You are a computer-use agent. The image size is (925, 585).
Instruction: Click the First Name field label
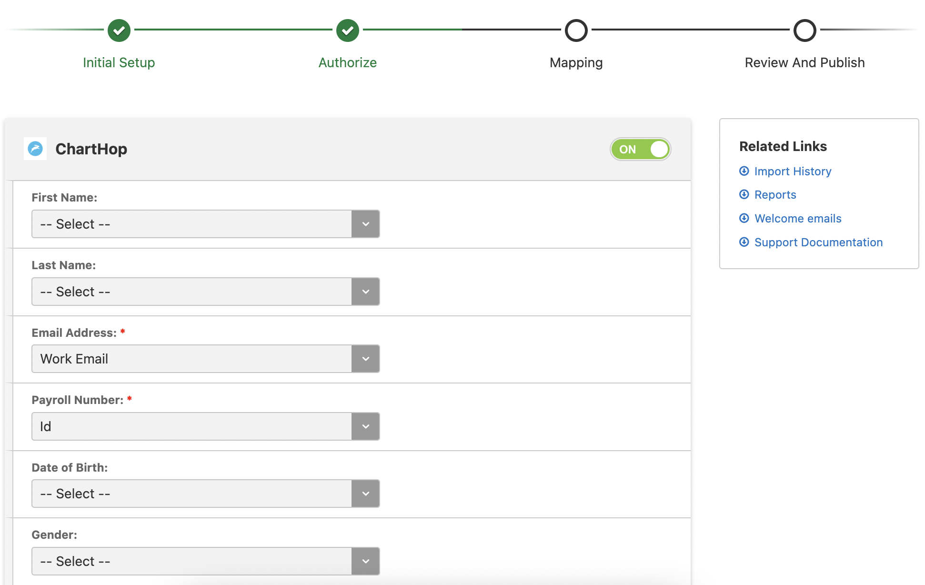pyautogui.click(x=64, y=197)
